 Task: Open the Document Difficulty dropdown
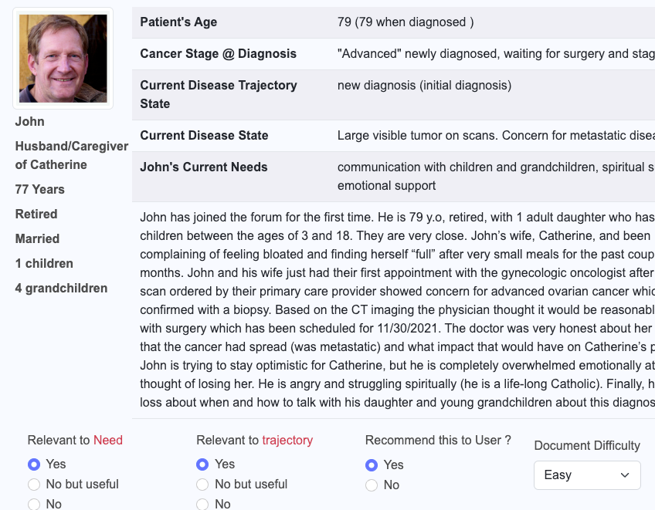[587, 475]
